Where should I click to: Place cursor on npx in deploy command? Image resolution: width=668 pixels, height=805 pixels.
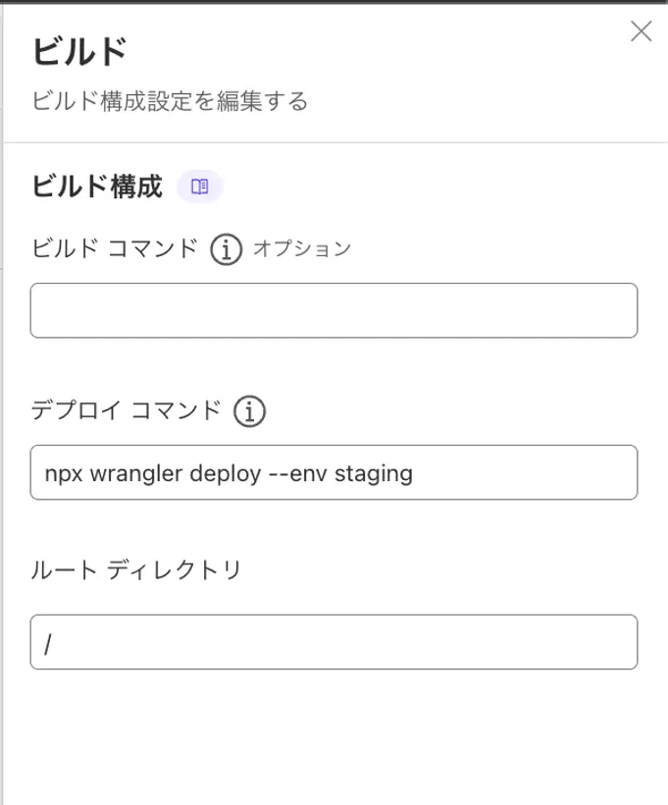tap(64, 474)
